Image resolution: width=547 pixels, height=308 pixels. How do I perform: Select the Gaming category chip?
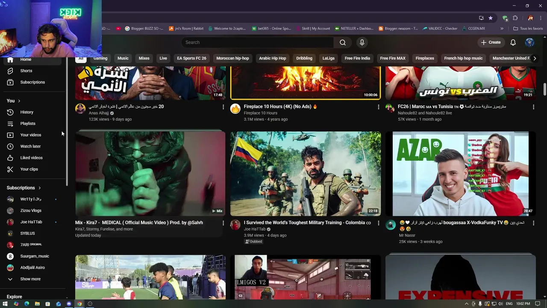(x=100, y=58)
